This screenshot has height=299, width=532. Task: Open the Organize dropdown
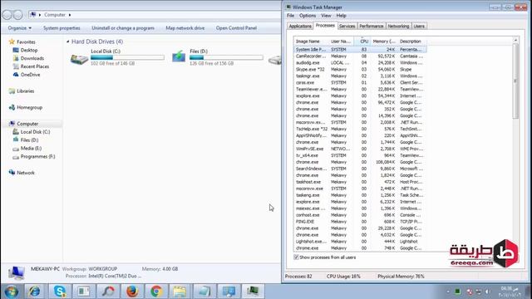click(20, 28)
